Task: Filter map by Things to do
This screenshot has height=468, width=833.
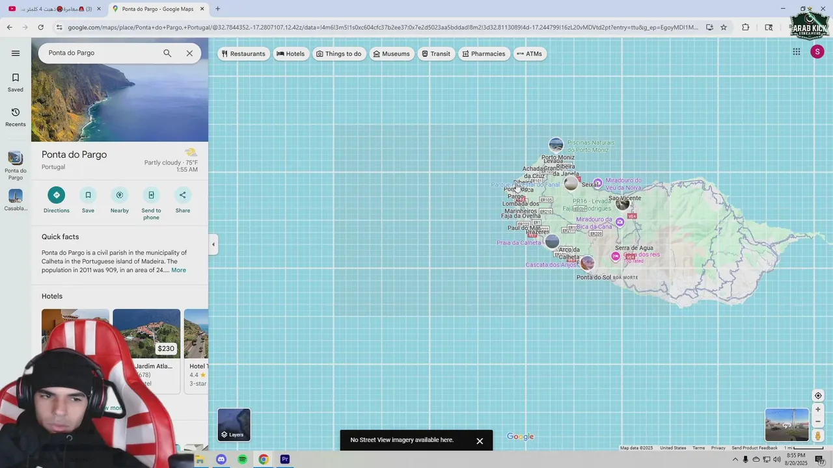Action: coord(338,54)
